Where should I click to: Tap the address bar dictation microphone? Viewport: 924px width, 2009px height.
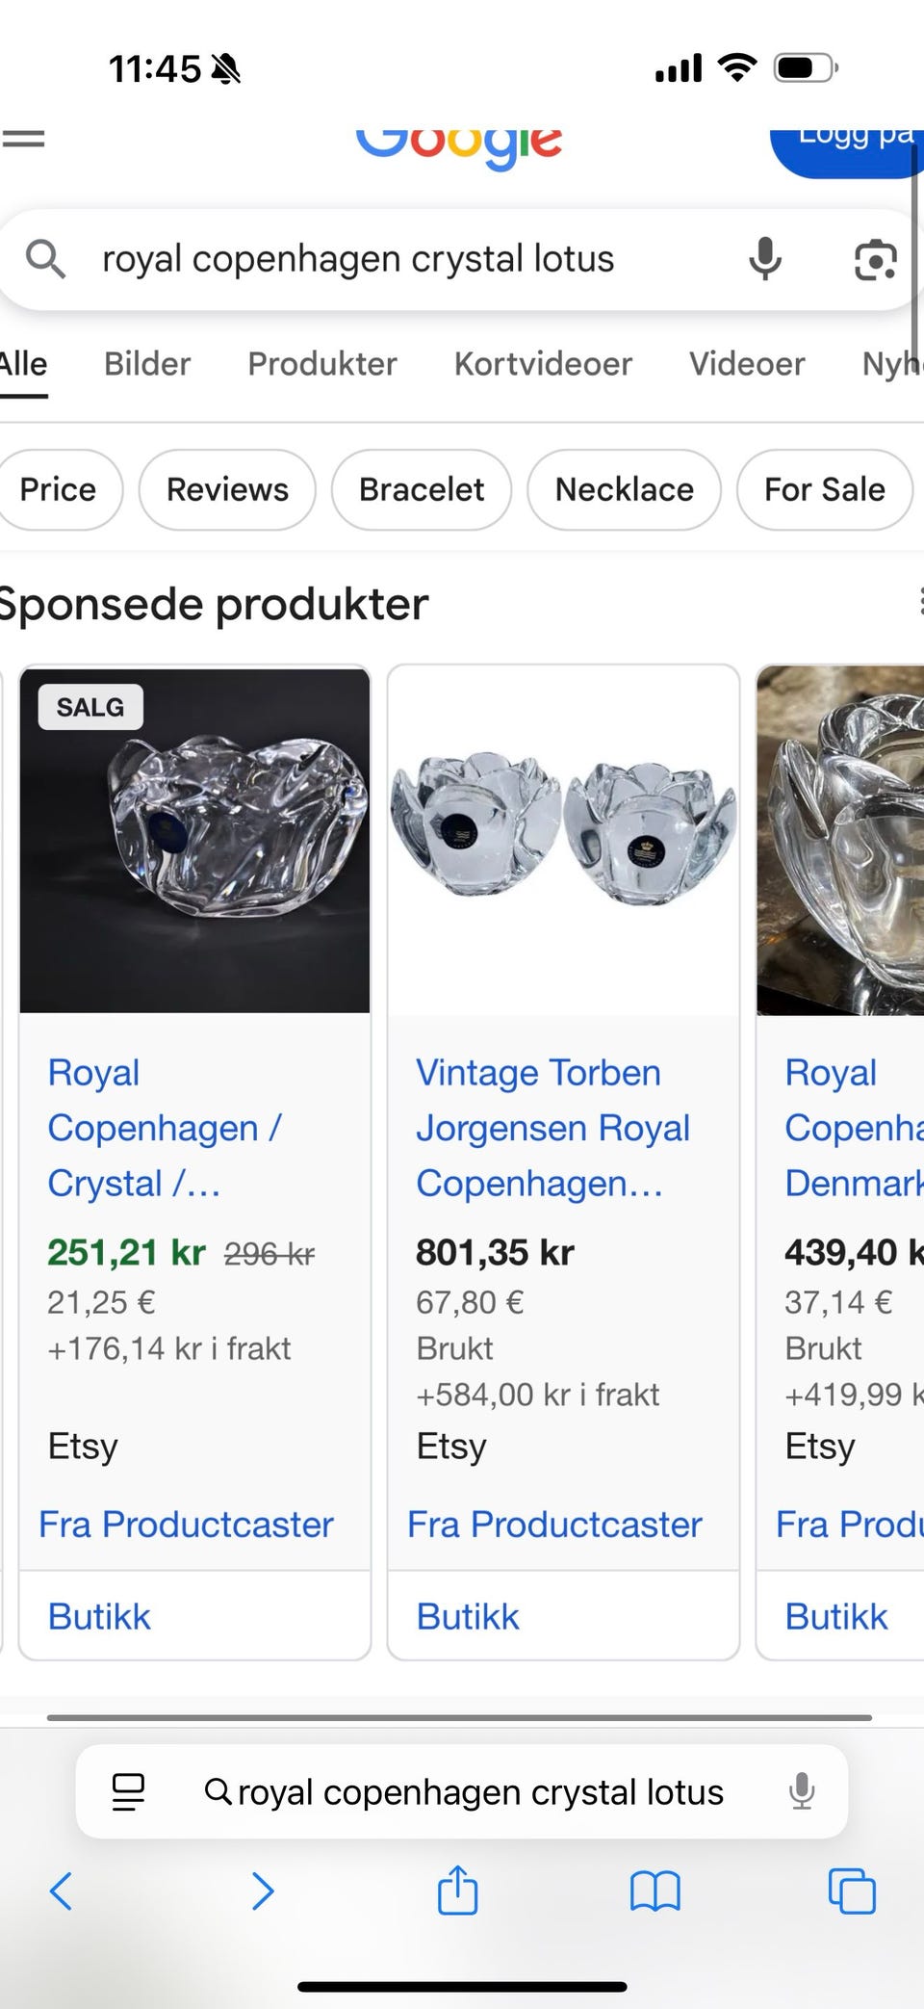(x=802, y=1792)
